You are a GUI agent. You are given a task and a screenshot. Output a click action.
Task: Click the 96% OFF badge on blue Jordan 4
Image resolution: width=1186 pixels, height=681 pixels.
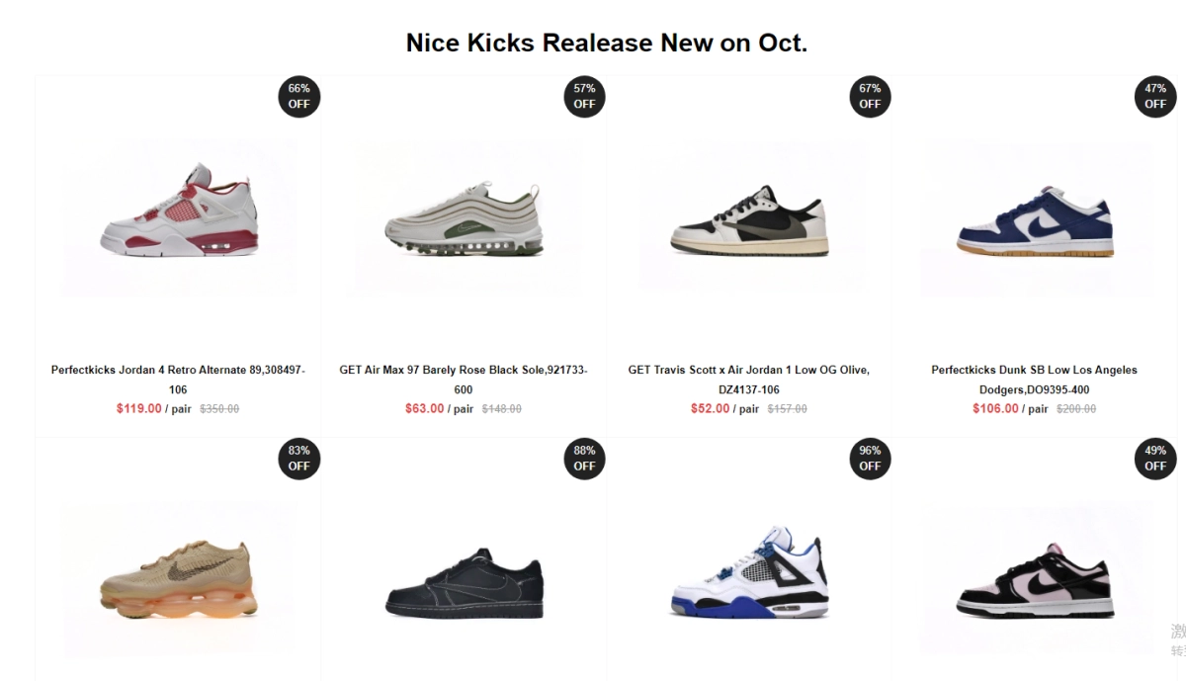point(869,459)
